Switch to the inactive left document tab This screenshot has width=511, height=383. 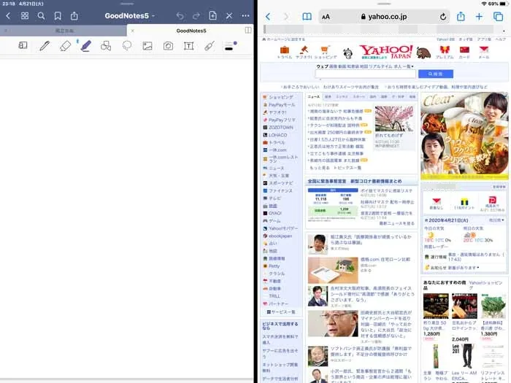tap(64, 31)
